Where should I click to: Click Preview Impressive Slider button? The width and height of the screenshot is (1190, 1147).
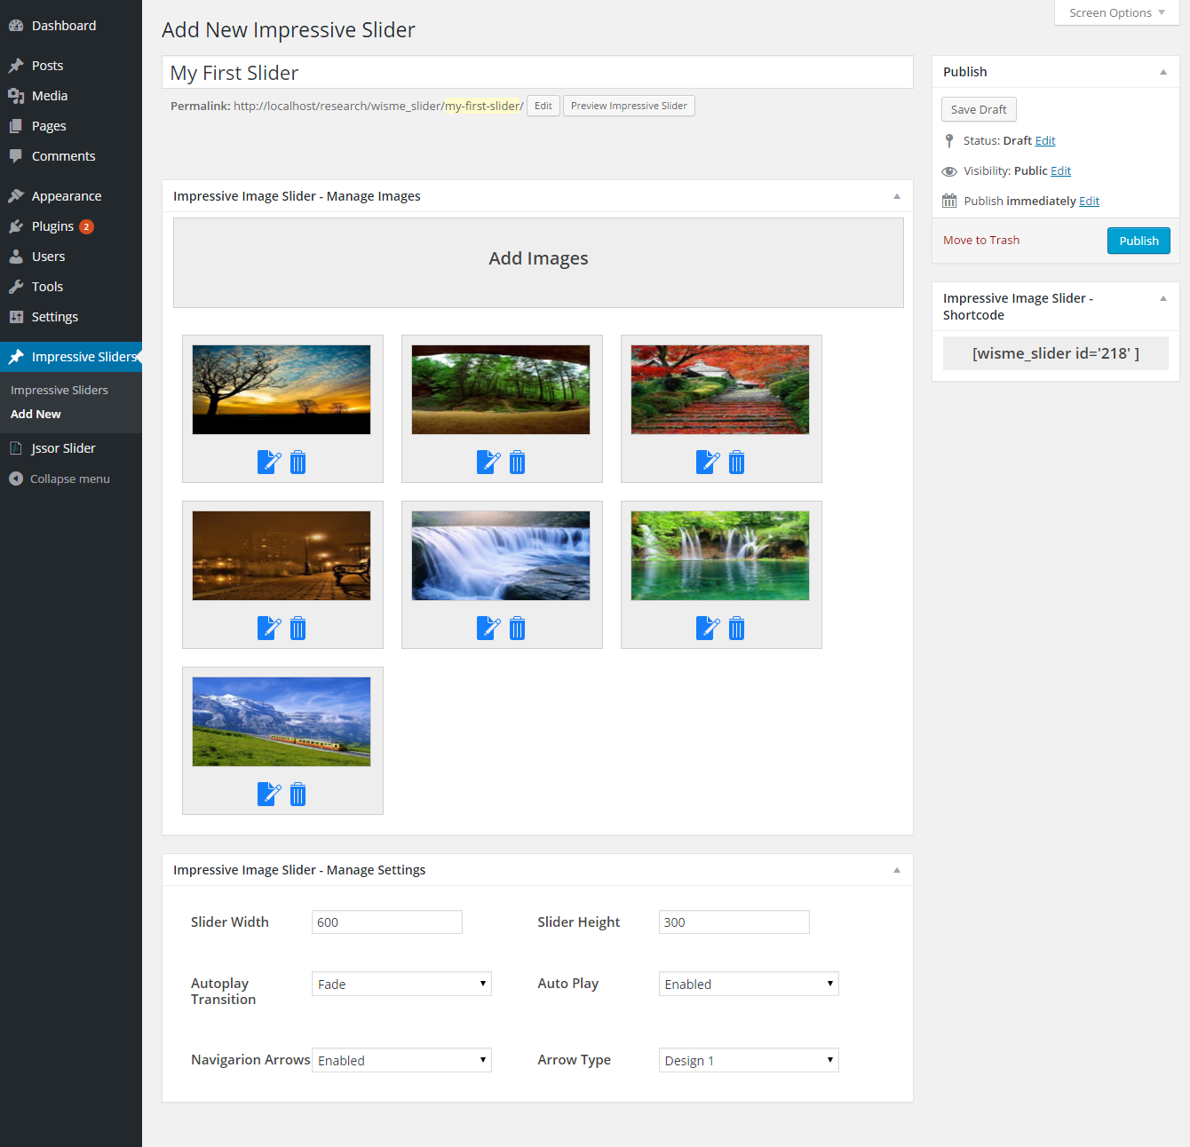(x=629, y=106)
